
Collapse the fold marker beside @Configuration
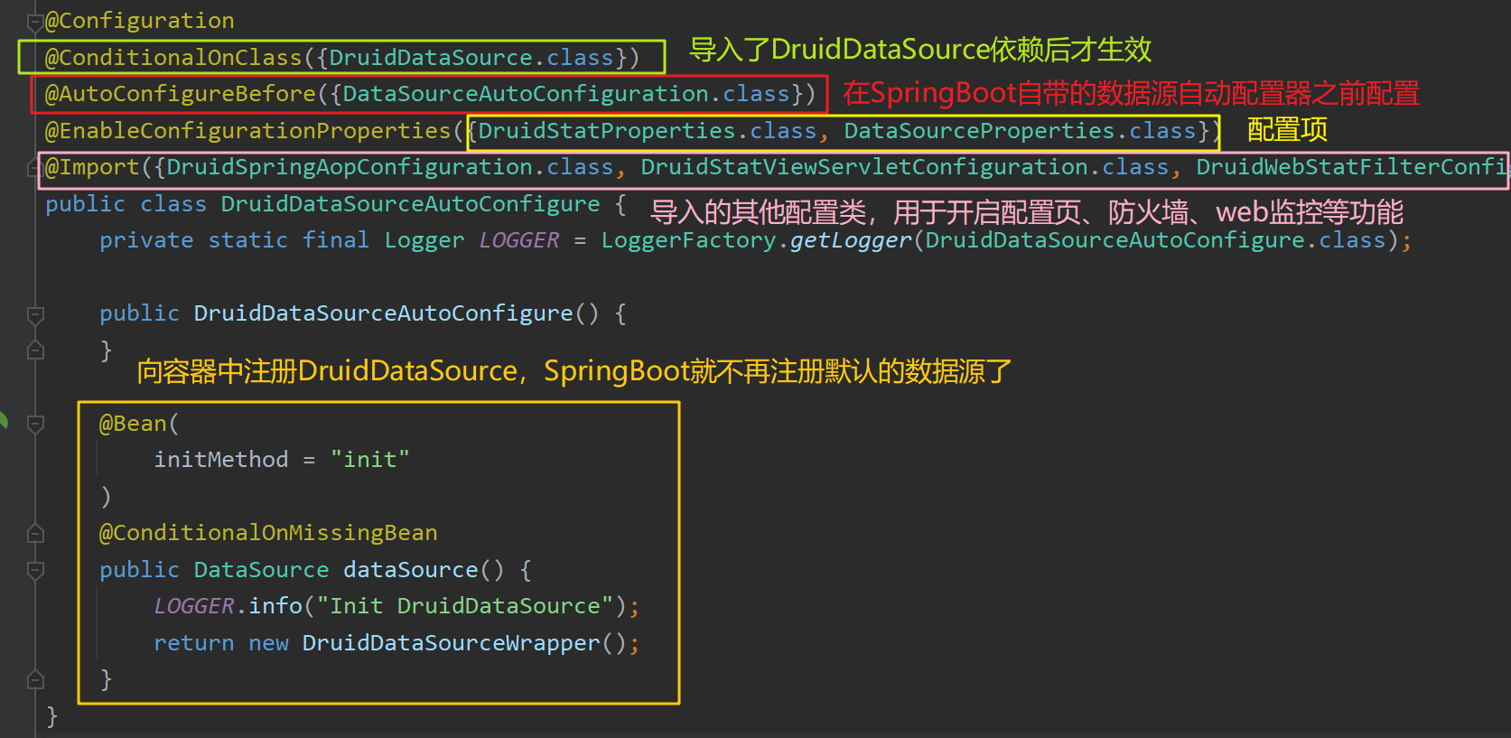(35, 22)
